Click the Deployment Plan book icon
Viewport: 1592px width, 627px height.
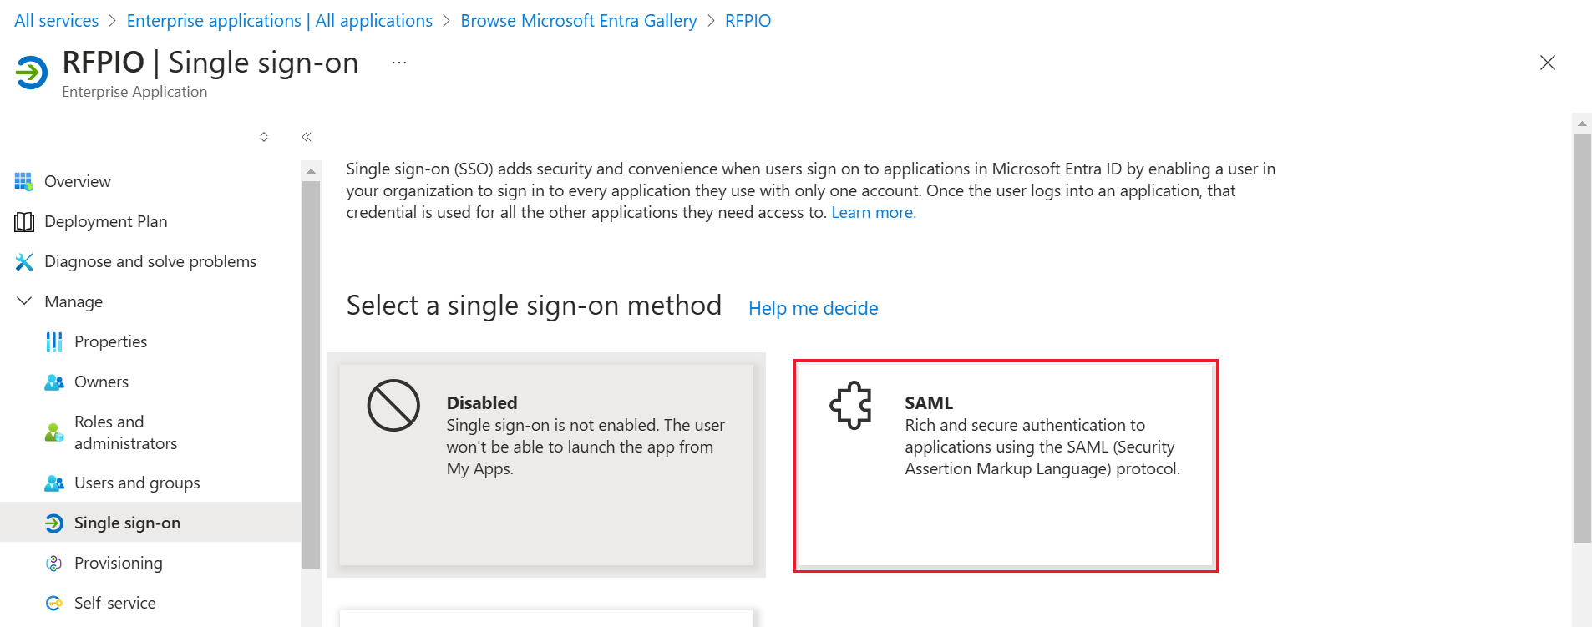24,221
